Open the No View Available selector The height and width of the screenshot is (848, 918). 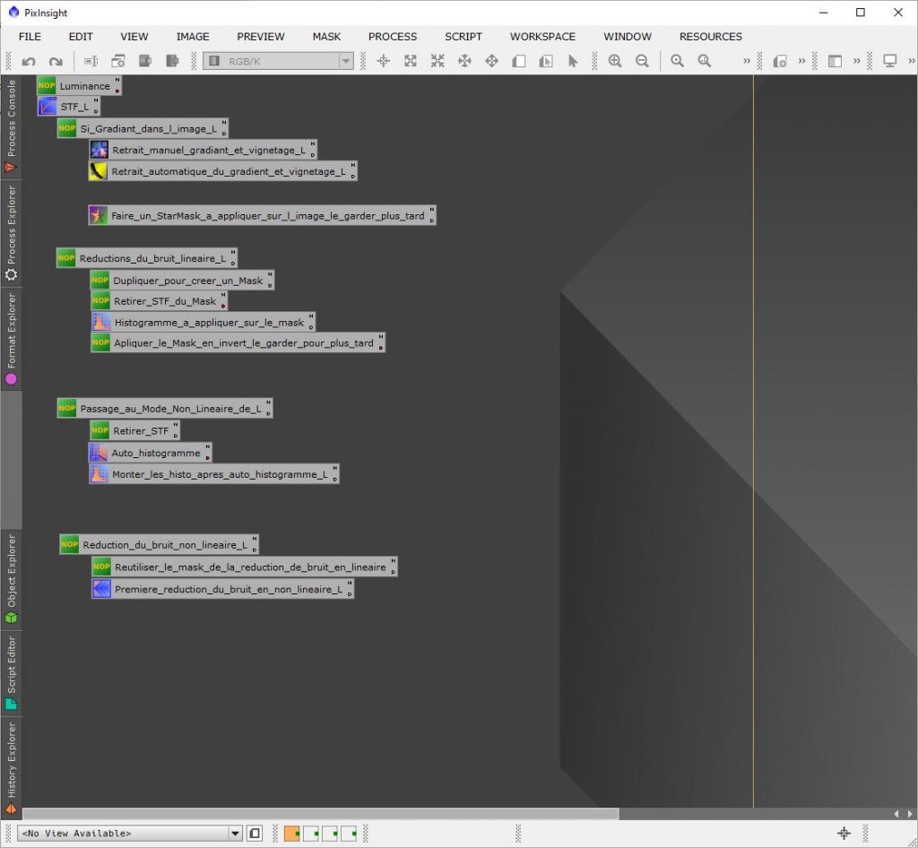tap(129, 833)
